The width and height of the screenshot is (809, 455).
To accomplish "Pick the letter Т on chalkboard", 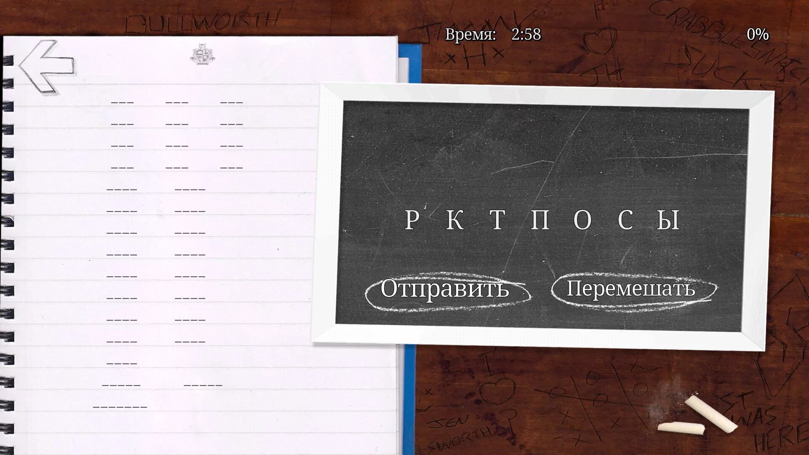I will (x=497, y=220).
